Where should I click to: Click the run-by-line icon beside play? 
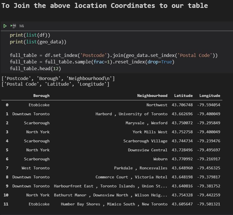[x=13, y=26]
